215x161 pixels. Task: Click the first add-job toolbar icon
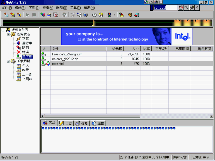point(6,15)
